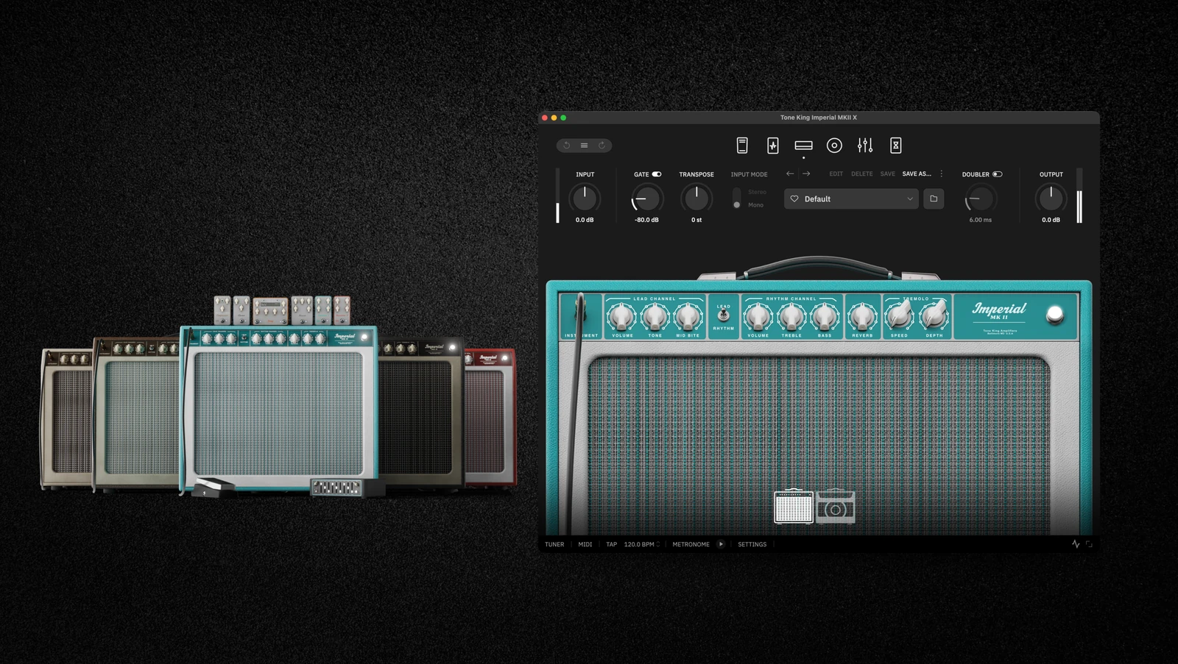This screenshot has height=664, width=1178.
Task: Click the SAVE AS... button
Action: [x=917, y=174]
